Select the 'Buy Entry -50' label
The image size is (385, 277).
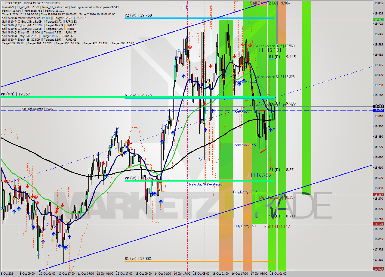tap(245, 226)
